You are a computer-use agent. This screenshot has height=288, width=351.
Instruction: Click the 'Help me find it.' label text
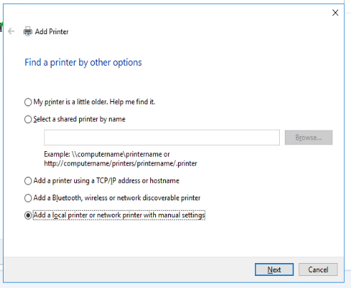132,102
